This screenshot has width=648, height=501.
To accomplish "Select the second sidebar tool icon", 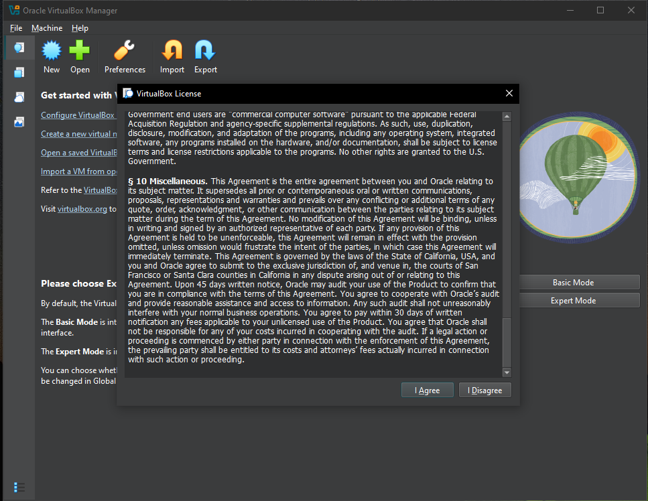I will [x=19, y=72].
